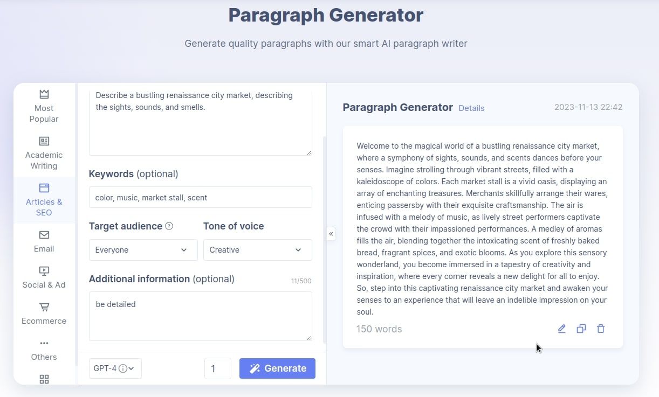This screenshot has width=659, height=397.
Task: Select the Academic Writing sidebar icon
Action: pyautogui.click(x=44, y=141)
